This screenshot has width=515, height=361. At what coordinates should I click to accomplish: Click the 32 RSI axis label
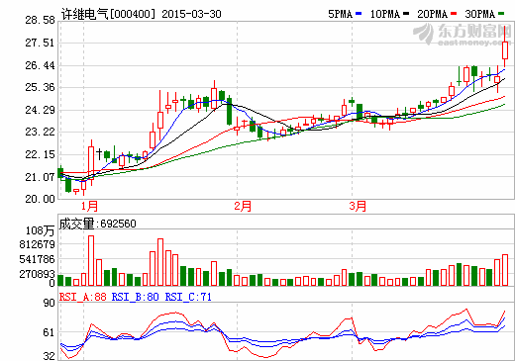pos(49,356)
